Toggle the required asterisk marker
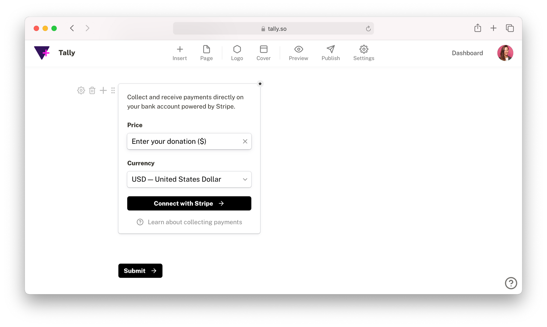Image resolution: width=547 pixels, height=327 pixels. (260, 84)
